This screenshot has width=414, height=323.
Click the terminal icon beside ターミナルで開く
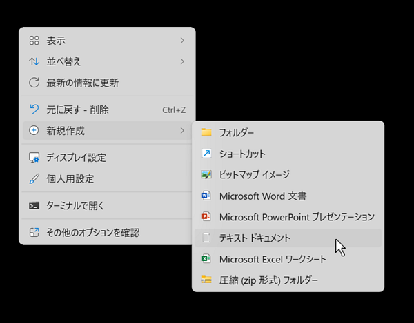pyautogui.click(x=34, y=205)
